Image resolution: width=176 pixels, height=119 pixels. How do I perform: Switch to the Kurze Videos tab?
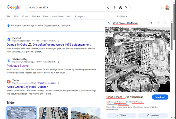58,16
